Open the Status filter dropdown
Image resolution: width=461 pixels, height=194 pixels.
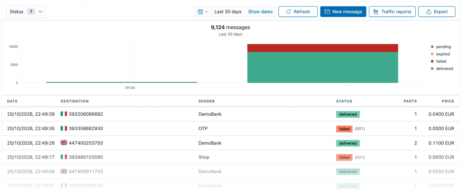26,11
